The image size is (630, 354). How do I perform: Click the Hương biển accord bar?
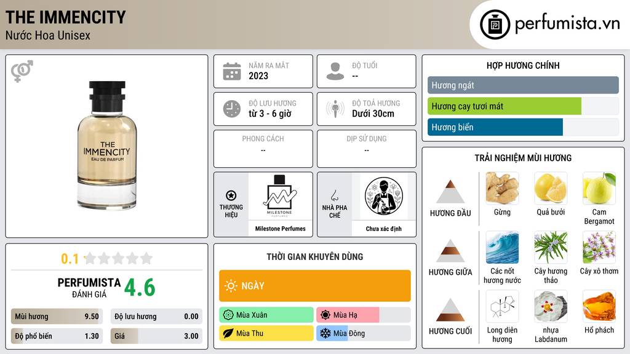pyautogui.click(x=523, y=127)
